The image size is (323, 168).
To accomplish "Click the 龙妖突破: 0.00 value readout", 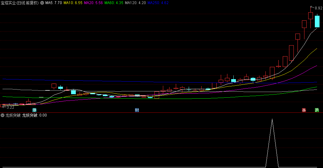I will [x=34, y=115].
